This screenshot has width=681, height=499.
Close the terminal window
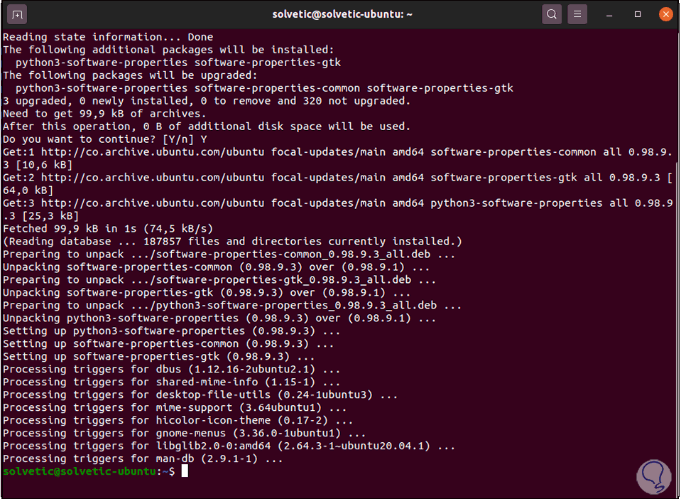[665, 14]
